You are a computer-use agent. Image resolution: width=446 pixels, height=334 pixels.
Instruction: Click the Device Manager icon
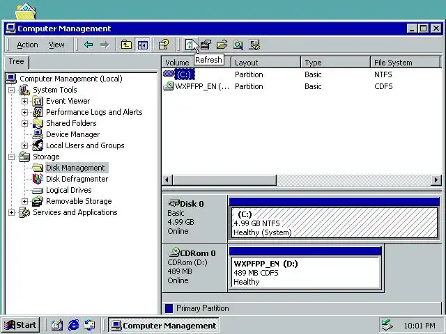pos(38,134)
